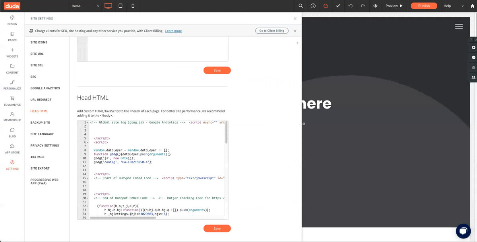Click the checkmark icon in top bar

click(338, 6)
